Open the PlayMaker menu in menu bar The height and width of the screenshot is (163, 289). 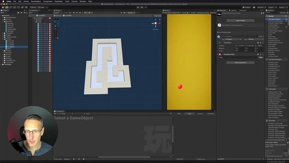pos(58,1)
